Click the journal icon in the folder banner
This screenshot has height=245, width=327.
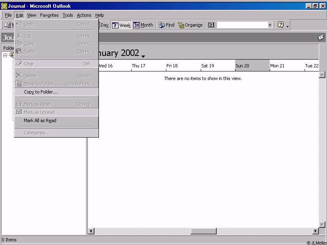(x=321, y=38)
